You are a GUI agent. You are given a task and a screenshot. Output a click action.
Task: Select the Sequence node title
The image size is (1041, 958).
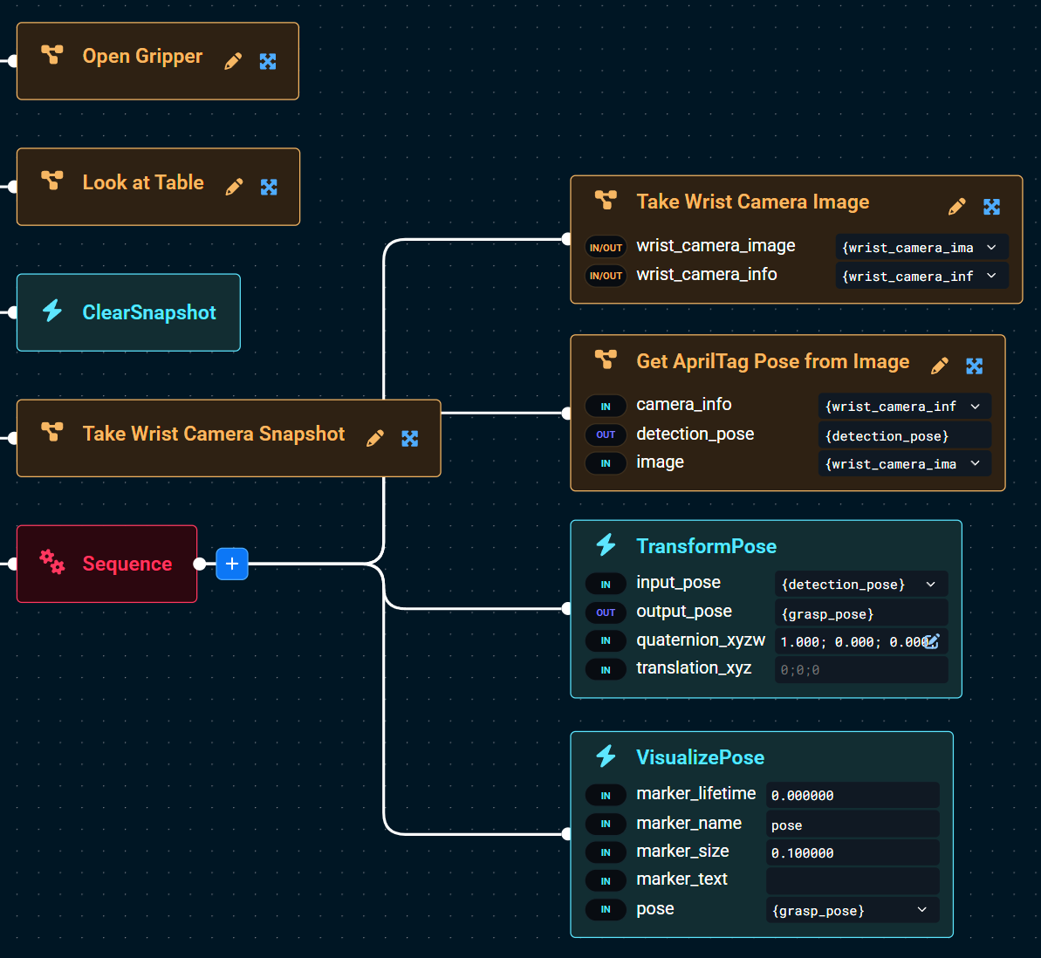coord(127,564)
